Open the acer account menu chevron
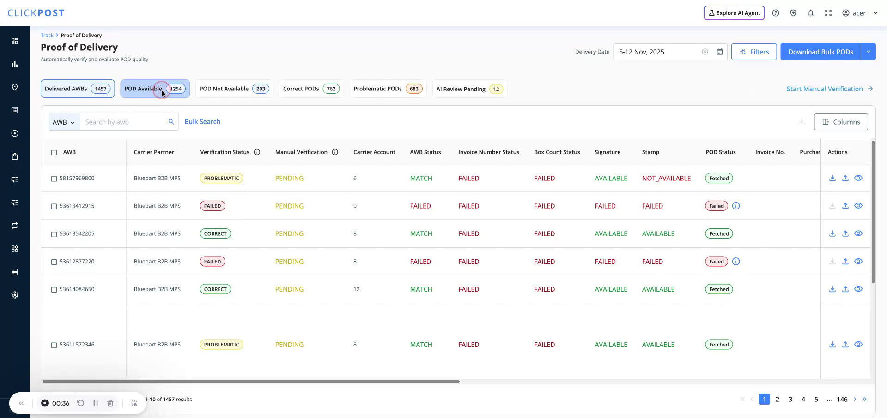 pyautogui.click(x=875, y=13)
